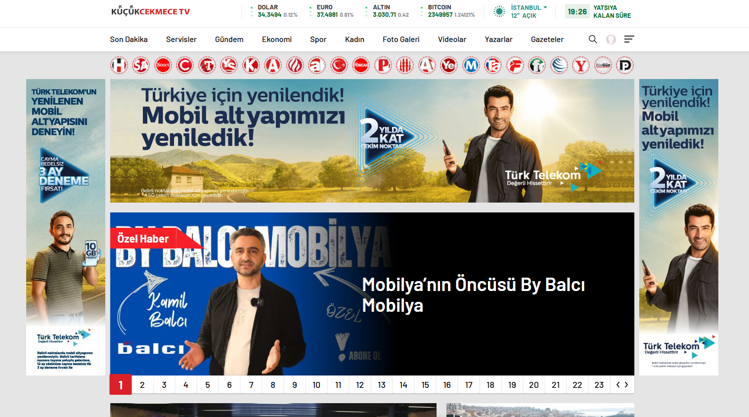Open the red 'P' newspaper icon
This screenshot has width=749, height=417.
coord(383,65)
